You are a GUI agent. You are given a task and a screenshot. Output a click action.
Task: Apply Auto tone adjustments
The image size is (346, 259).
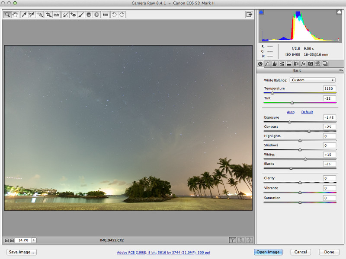(x=291, y=112)
